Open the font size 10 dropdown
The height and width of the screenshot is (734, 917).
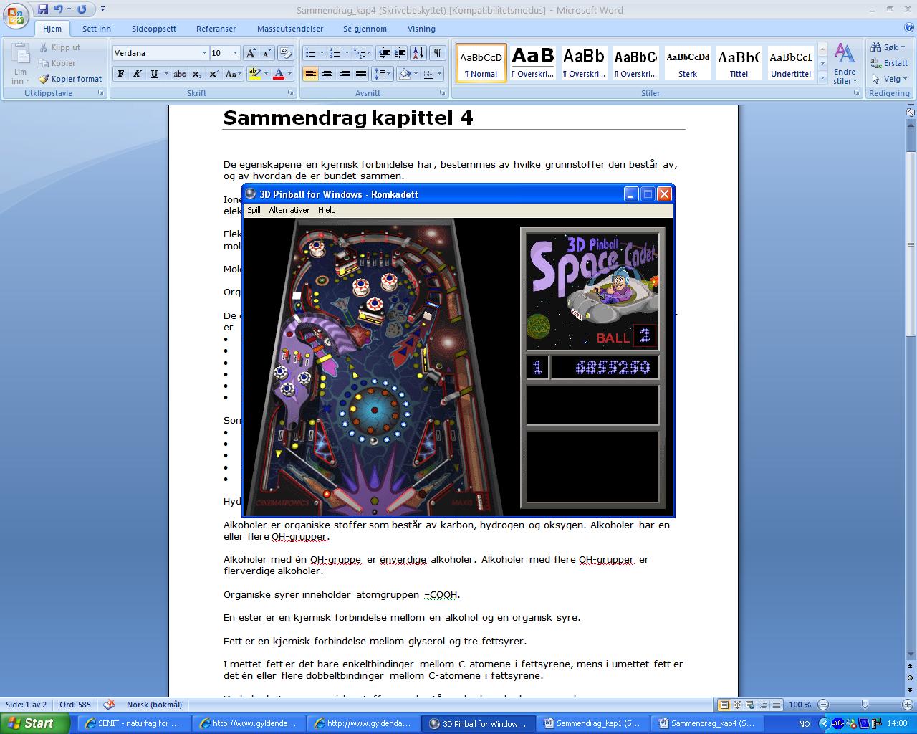(x=234, y=53)
